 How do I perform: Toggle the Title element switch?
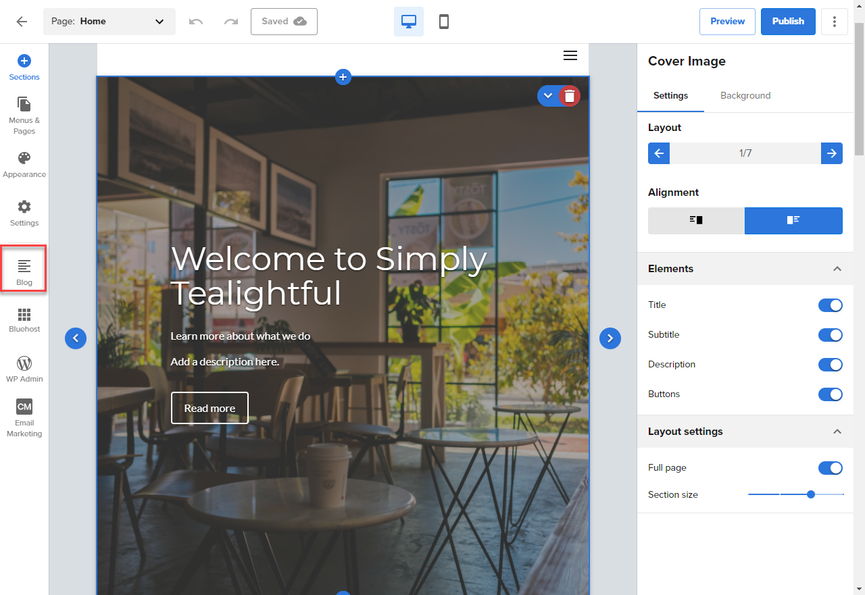coord(831,305)
